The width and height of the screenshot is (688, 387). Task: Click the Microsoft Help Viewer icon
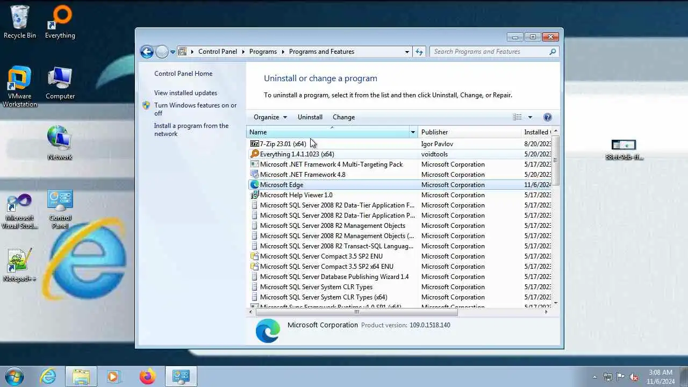[x=255, y=195]
